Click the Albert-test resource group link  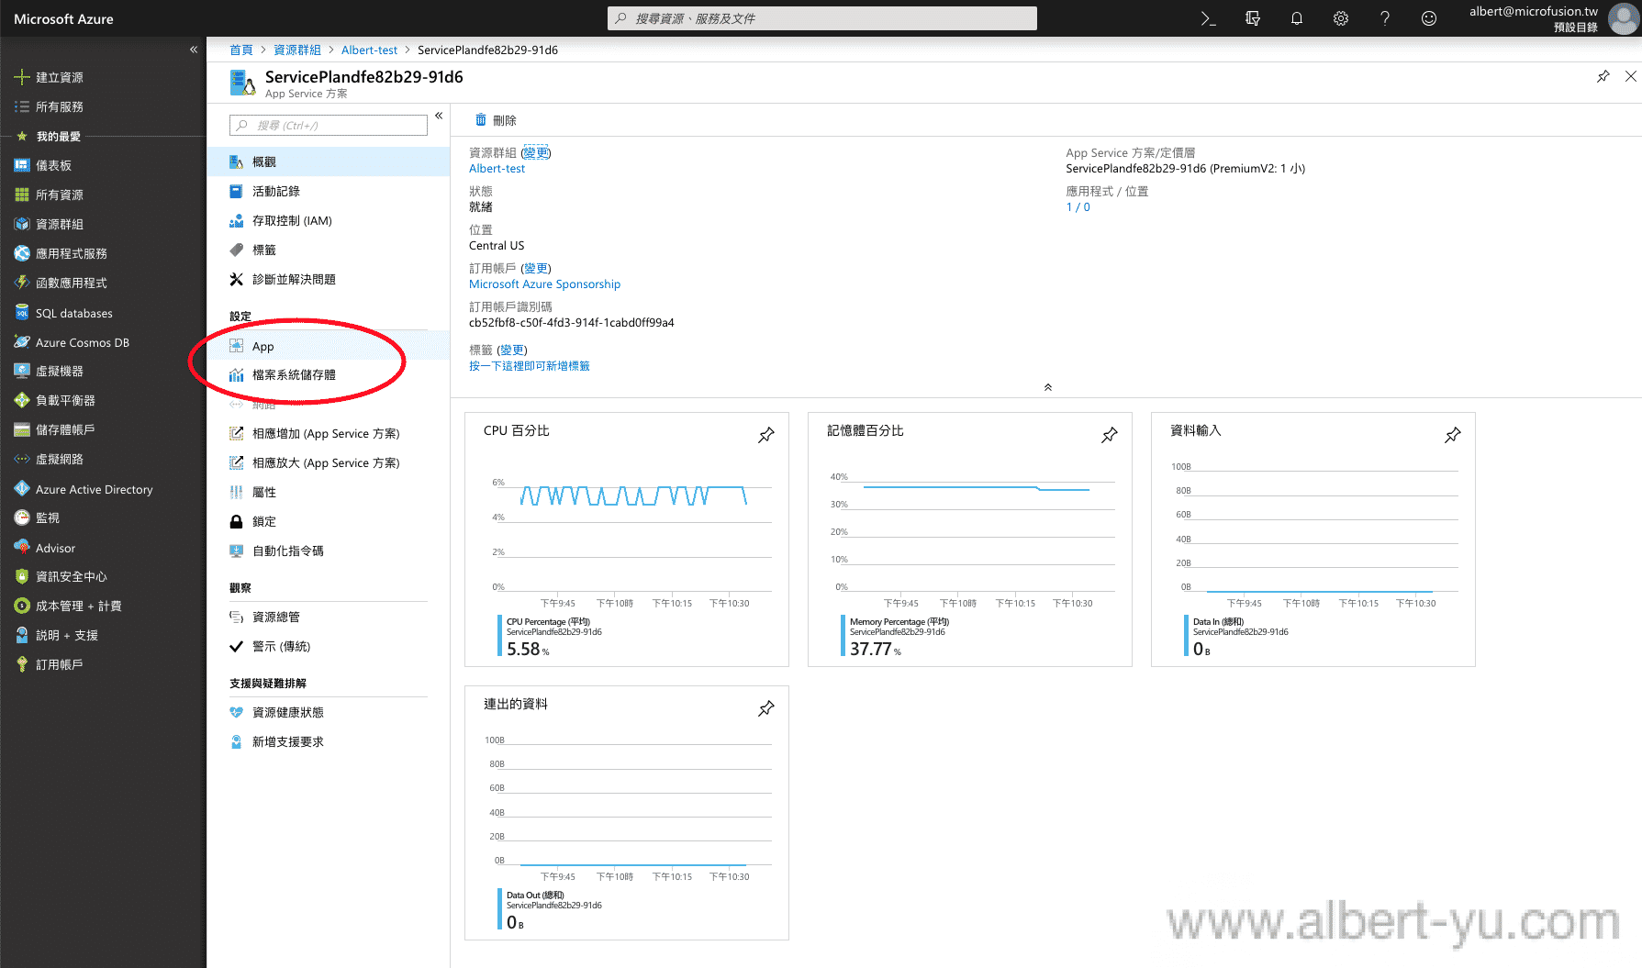[x=497, y=169]
